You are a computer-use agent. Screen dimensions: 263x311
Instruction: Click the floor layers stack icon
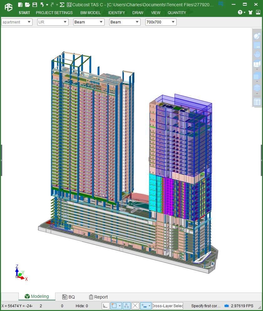tap(257, 88)
